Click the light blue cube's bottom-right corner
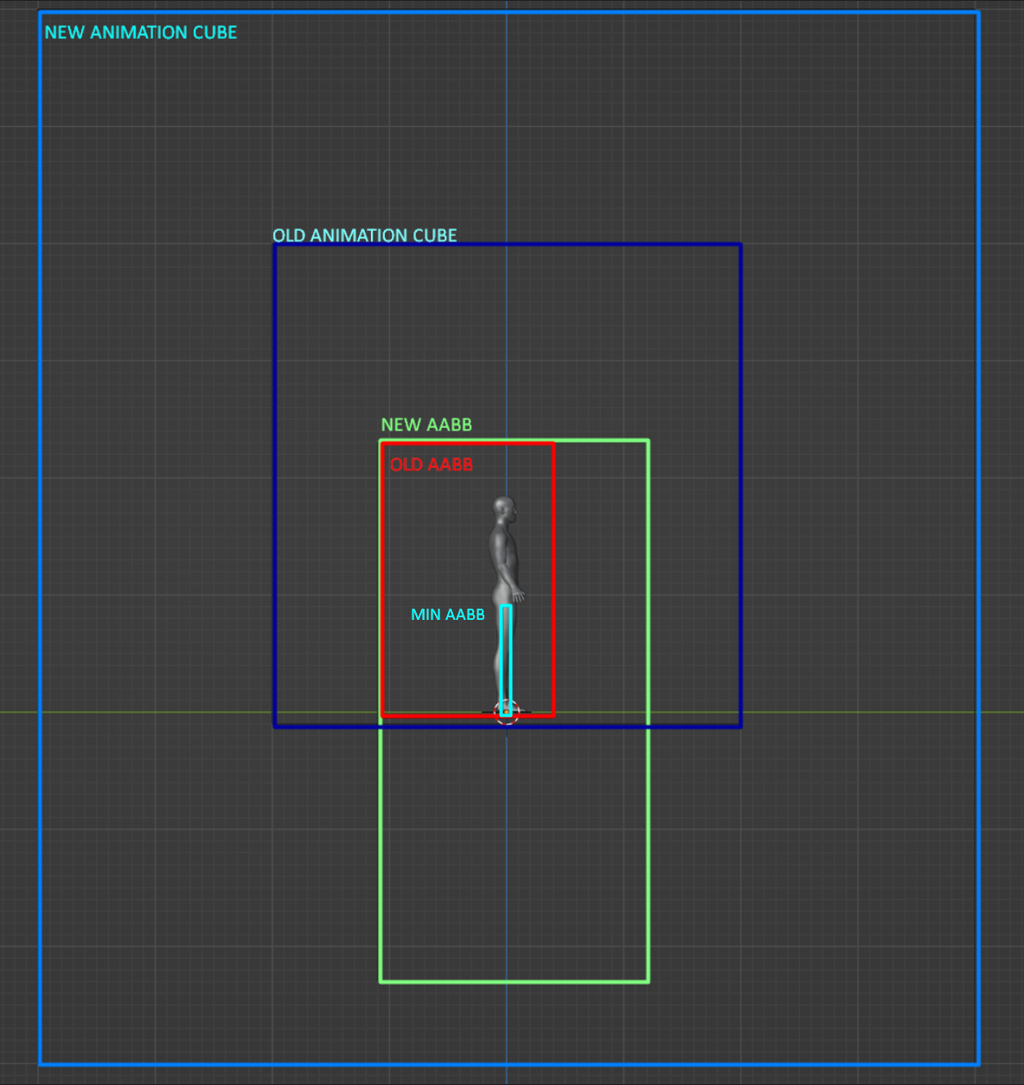 (x=978, y=1063)
